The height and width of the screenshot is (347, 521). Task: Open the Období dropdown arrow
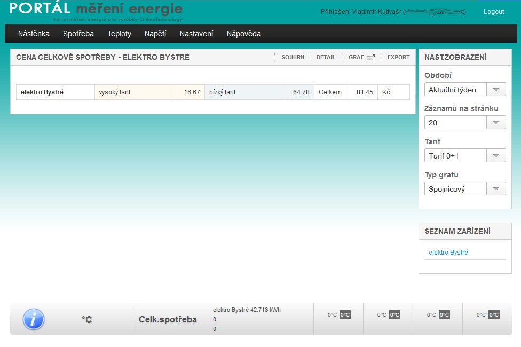pyautogui.click(x=496, y=90)
